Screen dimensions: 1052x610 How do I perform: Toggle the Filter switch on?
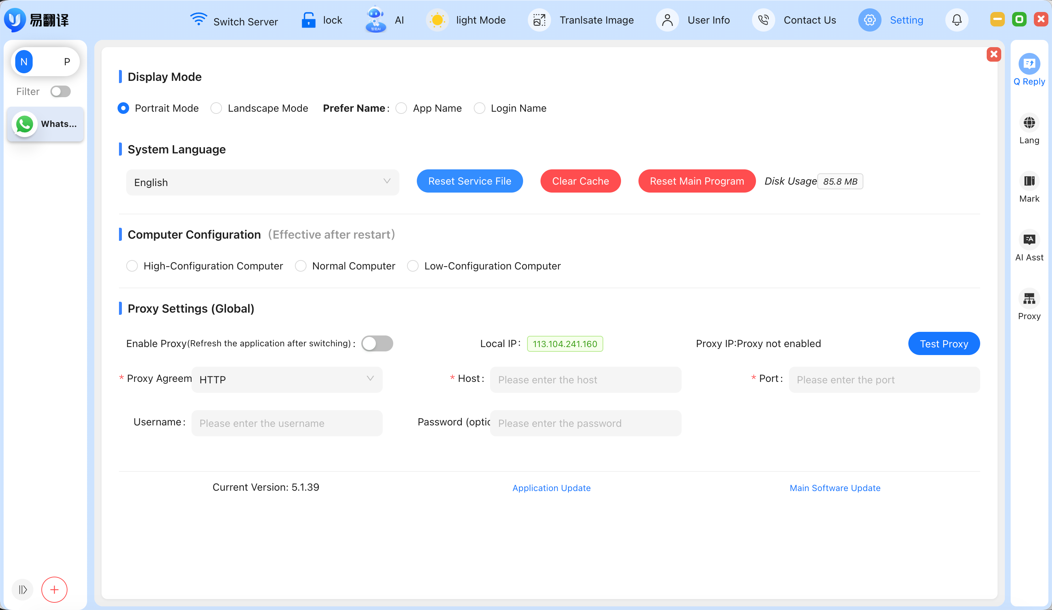tap(61, 91)
